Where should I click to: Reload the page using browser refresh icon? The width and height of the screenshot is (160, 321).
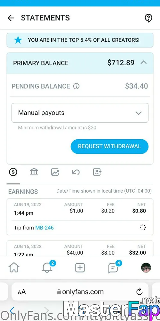139,291
